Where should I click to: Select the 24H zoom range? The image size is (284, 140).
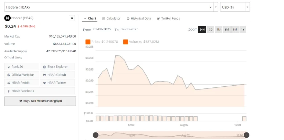[202, 29]
